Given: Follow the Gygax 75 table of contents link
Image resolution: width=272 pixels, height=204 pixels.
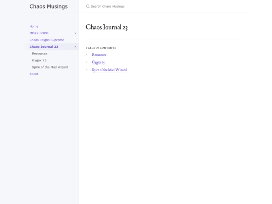Looking at the screenshot, I should (x=98, y=62).
